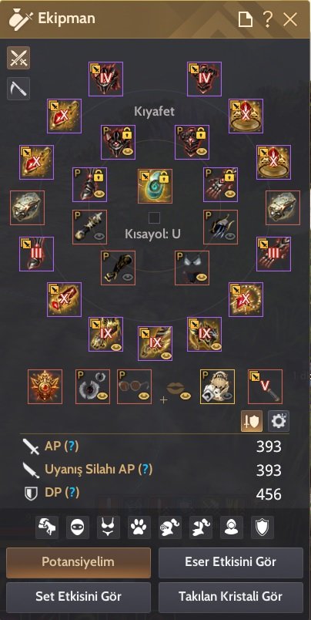Toggle the underwear display icon
Viewport: 311px width, 620px height.
(x=108, y=527)
